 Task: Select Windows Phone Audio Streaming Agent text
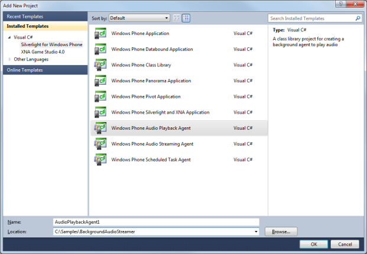(x=152, y=144)
